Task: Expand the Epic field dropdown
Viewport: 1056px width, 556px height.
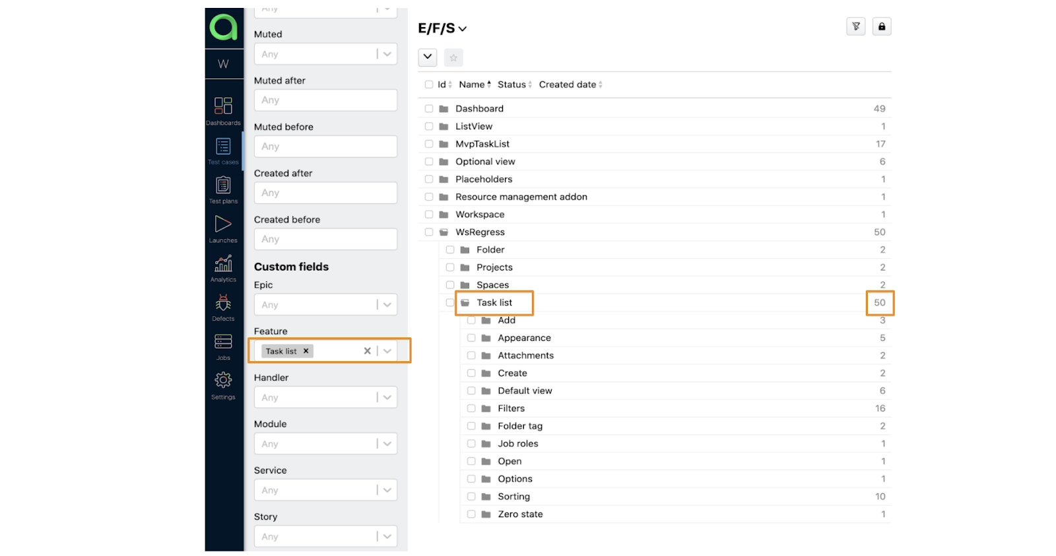Action: click(387, 304)
